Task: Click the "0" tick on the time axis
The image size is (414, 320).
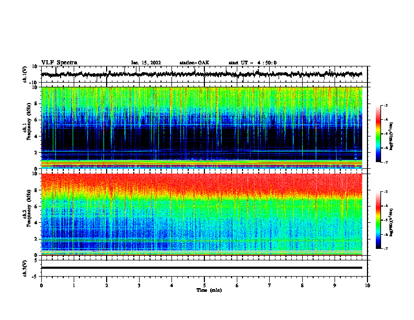Action: click(x=41, y=285)
